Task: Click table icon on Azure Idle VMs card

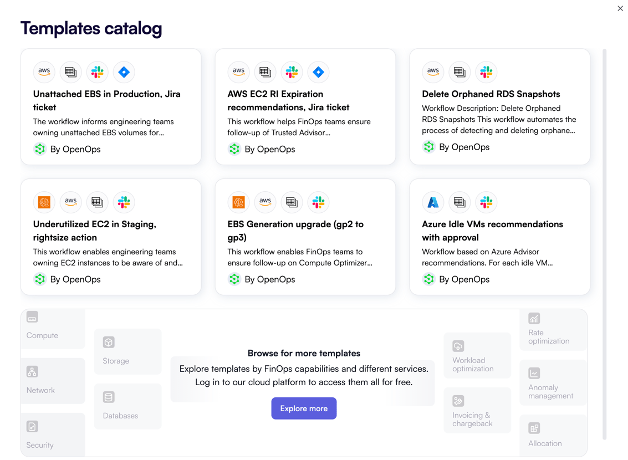Action: click(x=459, y=202)
